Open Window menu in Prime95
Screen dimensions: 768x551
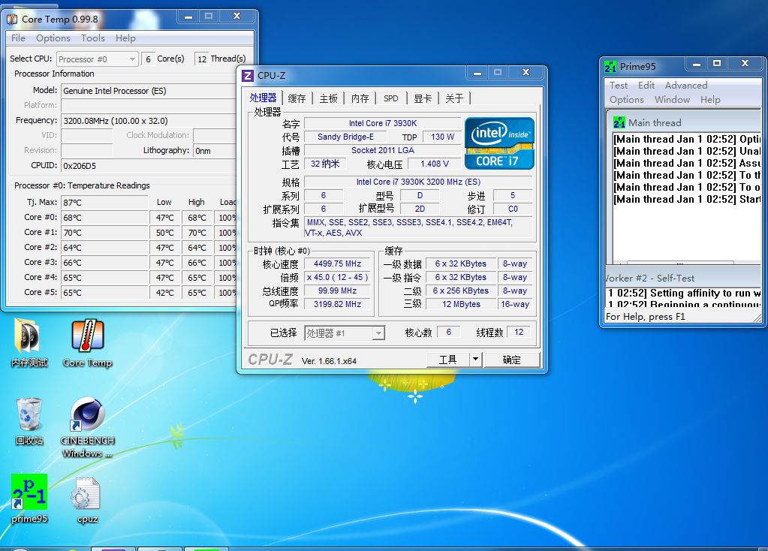click(672, 99)
